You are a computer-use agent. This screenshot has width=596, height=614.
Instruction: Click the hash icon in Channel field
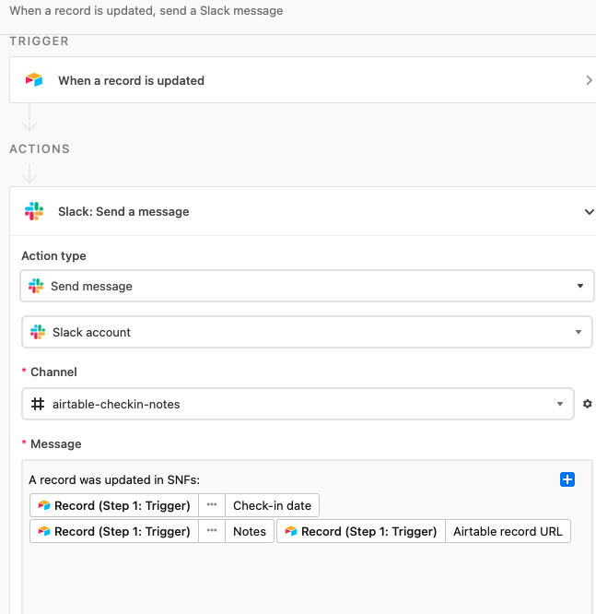pyautogui.click(x=38, y=404)
